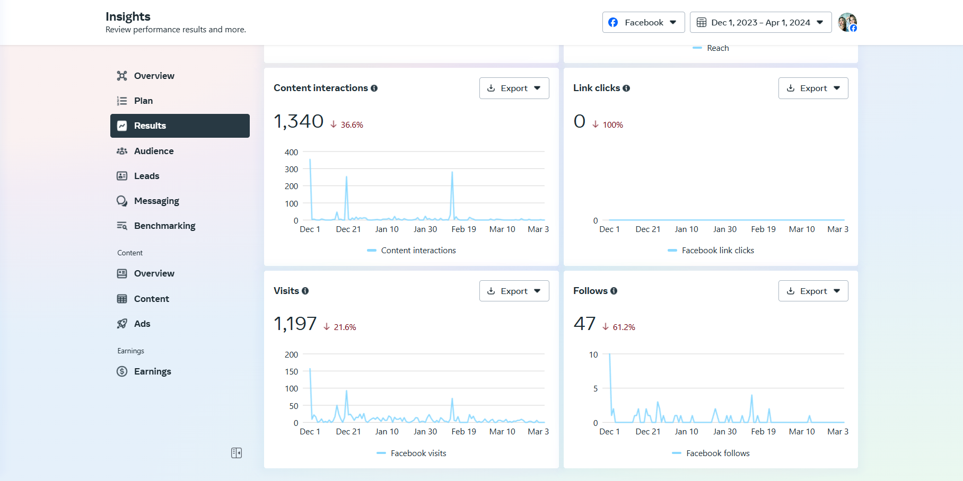Image resolution: width=963 pixels, height=481 pixels.
Task: Click the Feb 19 spike in Content interactions chart
Action: (452, 173)
